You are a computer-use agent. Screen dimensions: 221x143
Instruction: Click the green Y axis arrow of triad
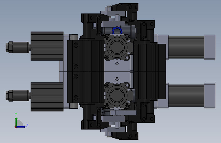(x=16, y=122)
